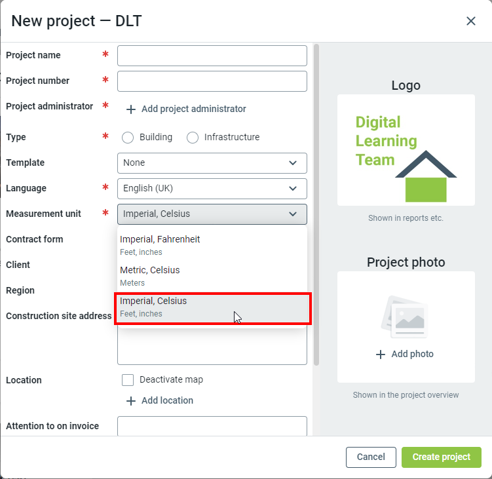Viewport: 492px width, 479px height.
Task: Click the plus icon beside Add location
Action: [131, 400]
